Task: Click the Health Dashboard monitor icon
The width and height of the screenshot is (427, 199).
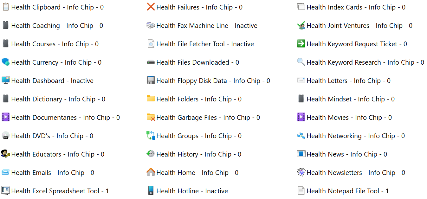Action: coord(5,80)
